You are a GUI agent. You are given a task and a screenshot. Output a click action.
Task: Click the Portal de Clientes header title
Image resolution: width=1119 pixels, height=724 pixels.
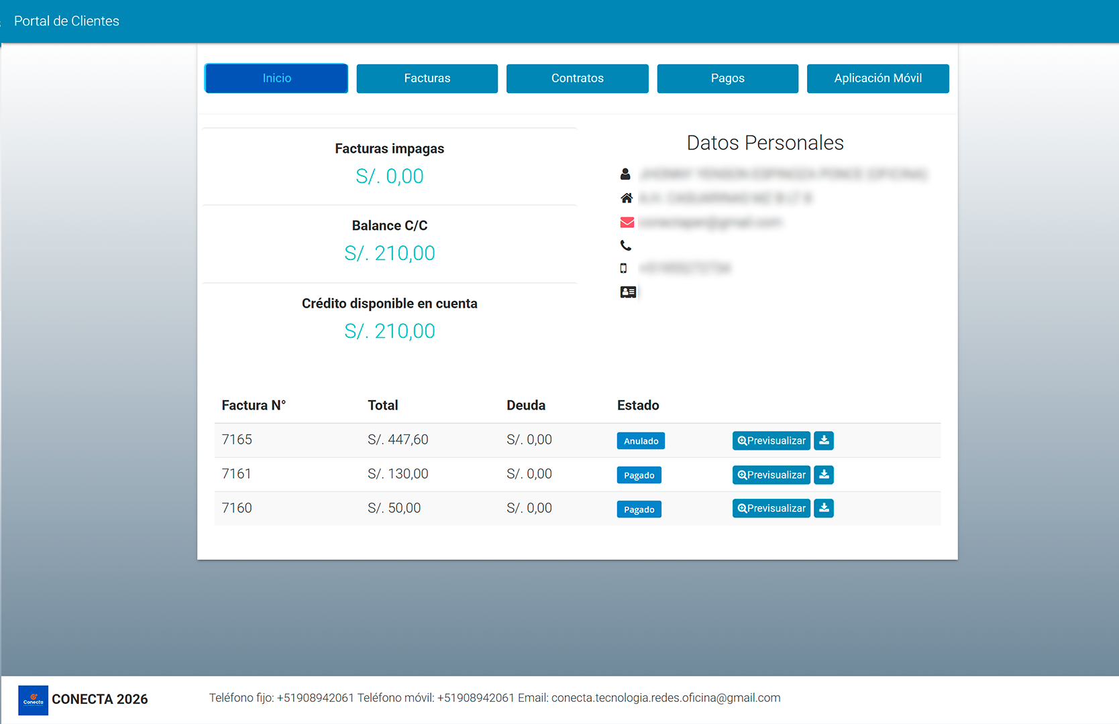click(66, 21)
